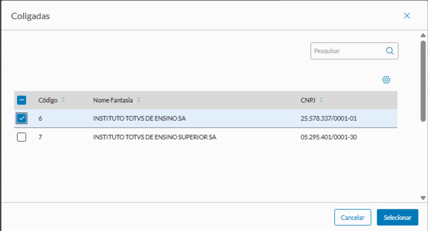Click the vertical scrollbar thumb
428x231 pixels.
pos(423,81)
